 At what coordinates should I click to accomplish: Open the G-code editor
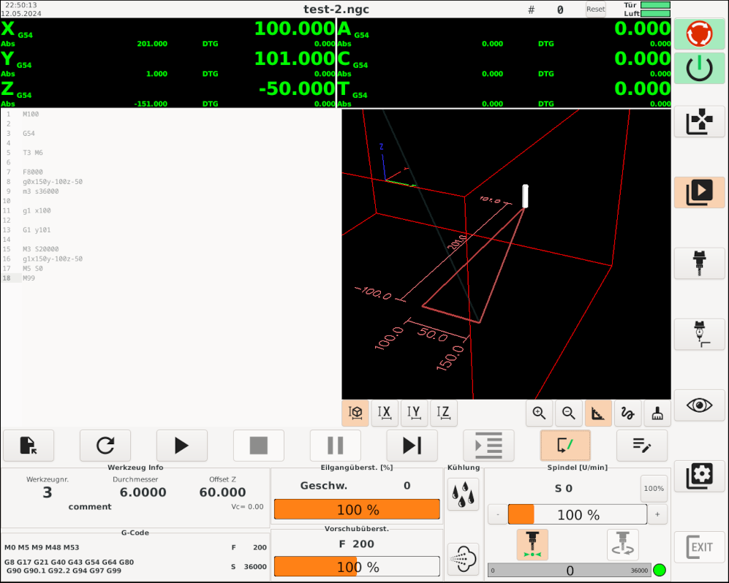point(642,446)
